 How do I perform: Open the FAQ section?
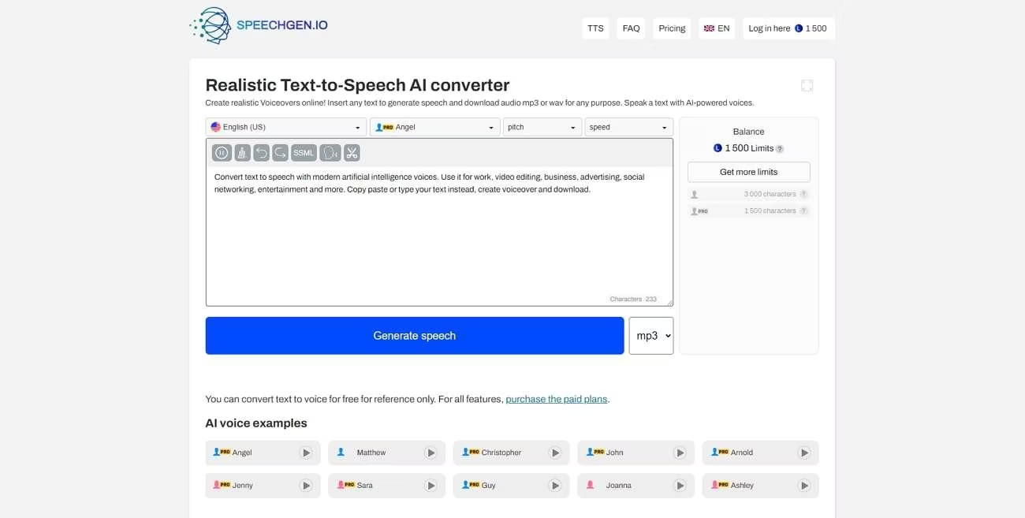click(x=631, y=28)
